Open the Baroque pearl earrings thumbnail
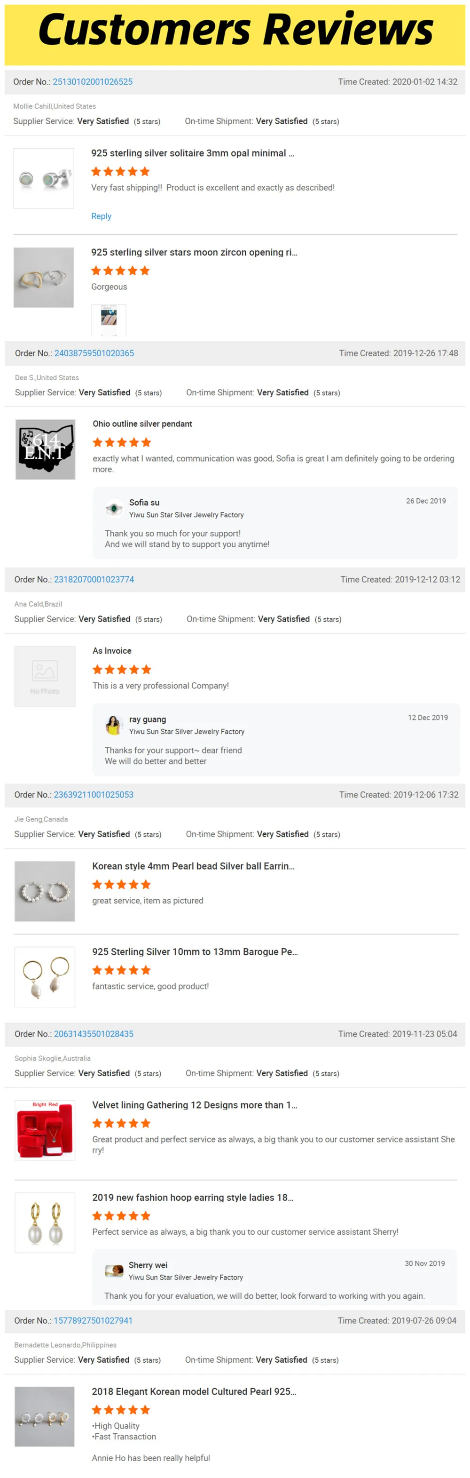The image size is (470, 1478). tap(45, 976)
